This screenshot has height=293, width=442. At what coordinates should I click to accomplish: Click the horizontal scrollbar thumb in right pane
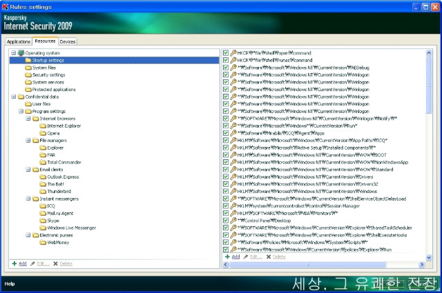click(x=307, y=265)
